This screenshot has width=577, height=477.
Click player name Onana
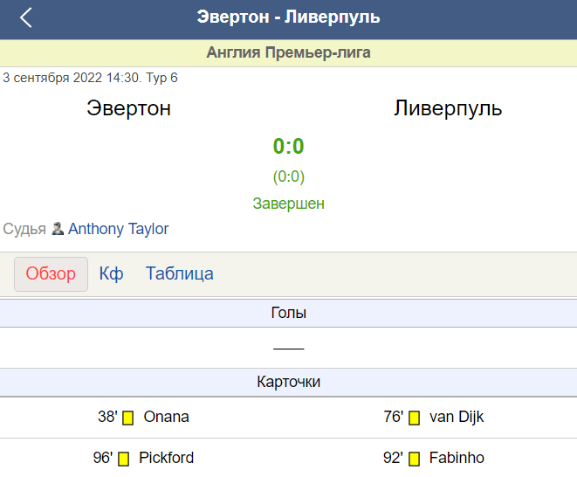pos(167,417)
